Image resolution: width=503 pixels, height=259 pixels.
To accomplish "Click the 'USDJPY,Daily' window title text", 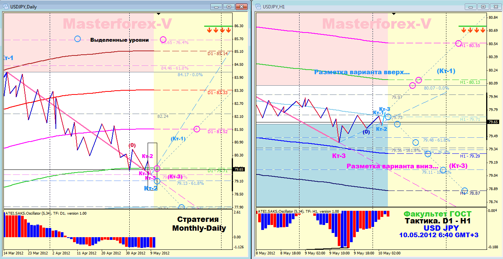I will pyautogui.click(x=23, y=7).
